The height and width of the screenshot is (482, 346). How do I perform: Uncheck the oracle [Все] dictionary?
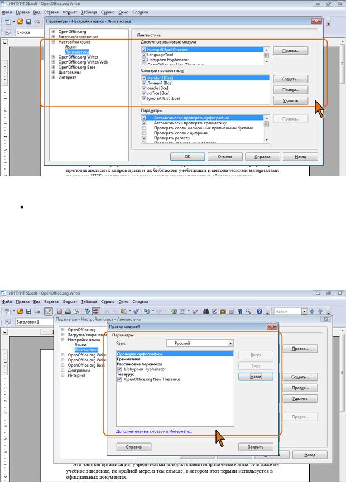pos(144,88)
